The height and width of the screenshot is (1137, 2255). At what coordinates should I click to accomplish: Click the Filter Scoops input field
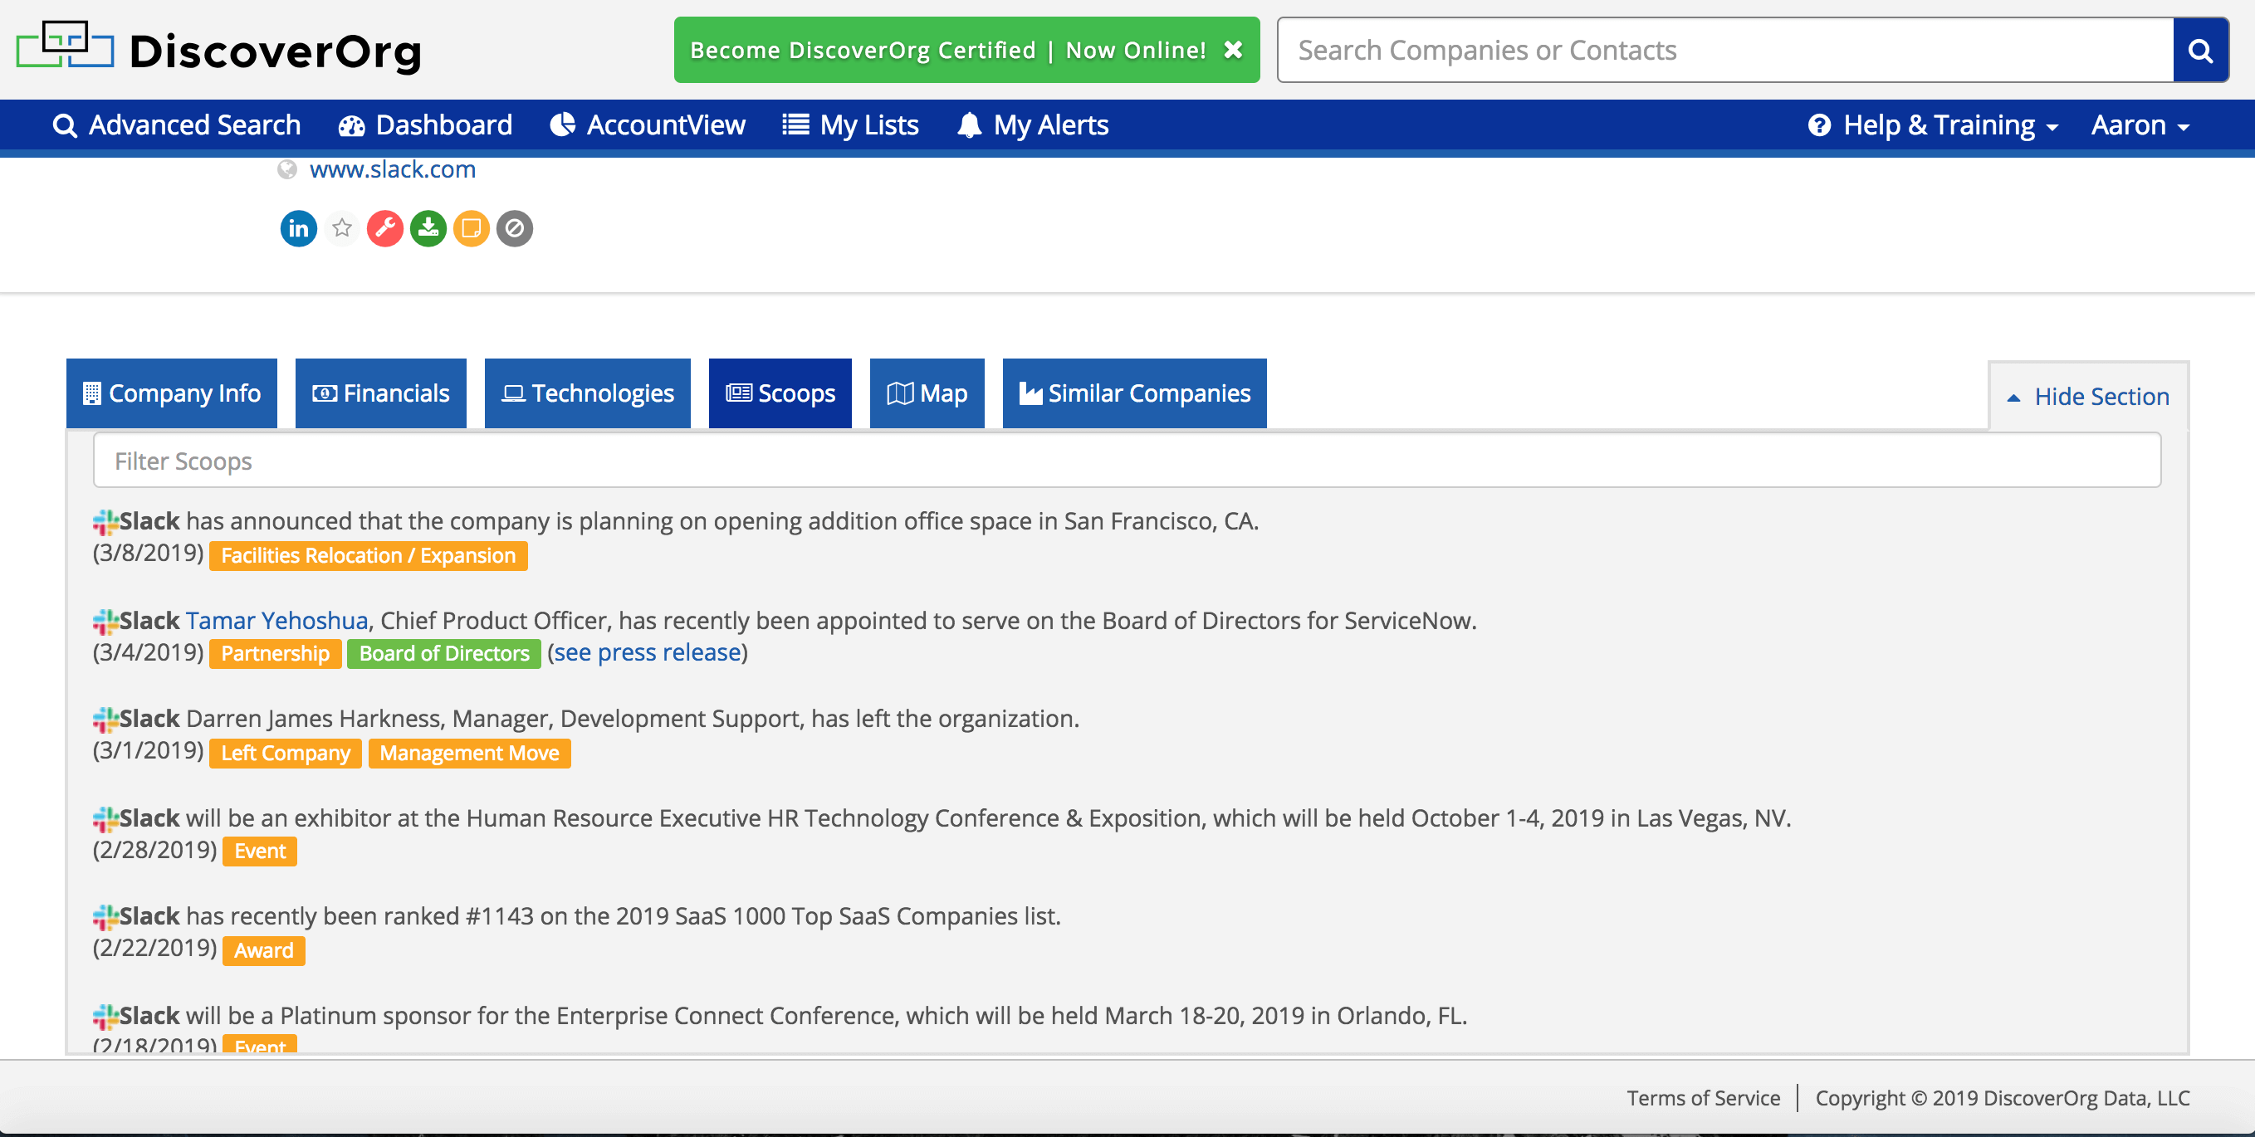(x=1127, y=461)
